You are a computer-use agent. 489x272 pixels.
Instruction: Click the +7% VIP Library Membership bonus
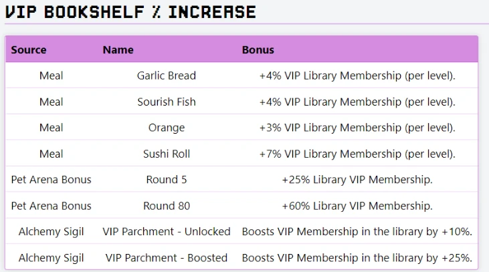(x=357, y=154)
